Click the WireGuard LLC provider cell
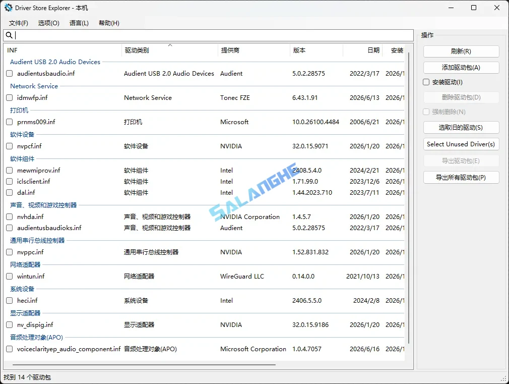Viewport: 509px width, 384px height. pos(242,277)
